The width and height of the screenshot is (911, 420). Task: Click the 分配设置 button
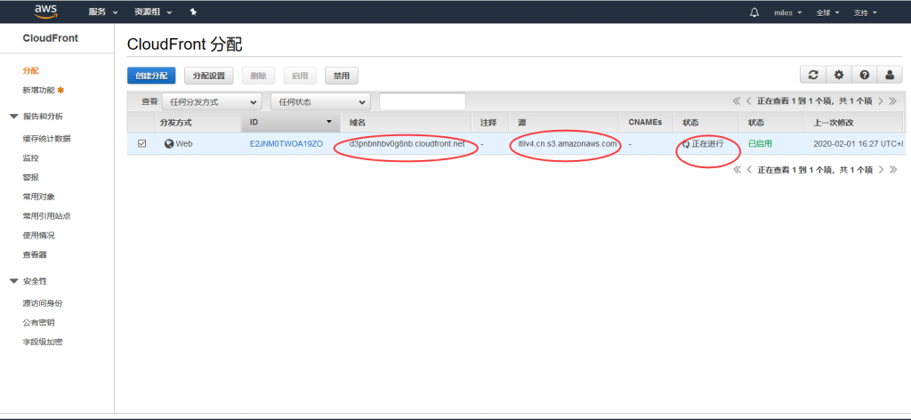tap(208, 76)
